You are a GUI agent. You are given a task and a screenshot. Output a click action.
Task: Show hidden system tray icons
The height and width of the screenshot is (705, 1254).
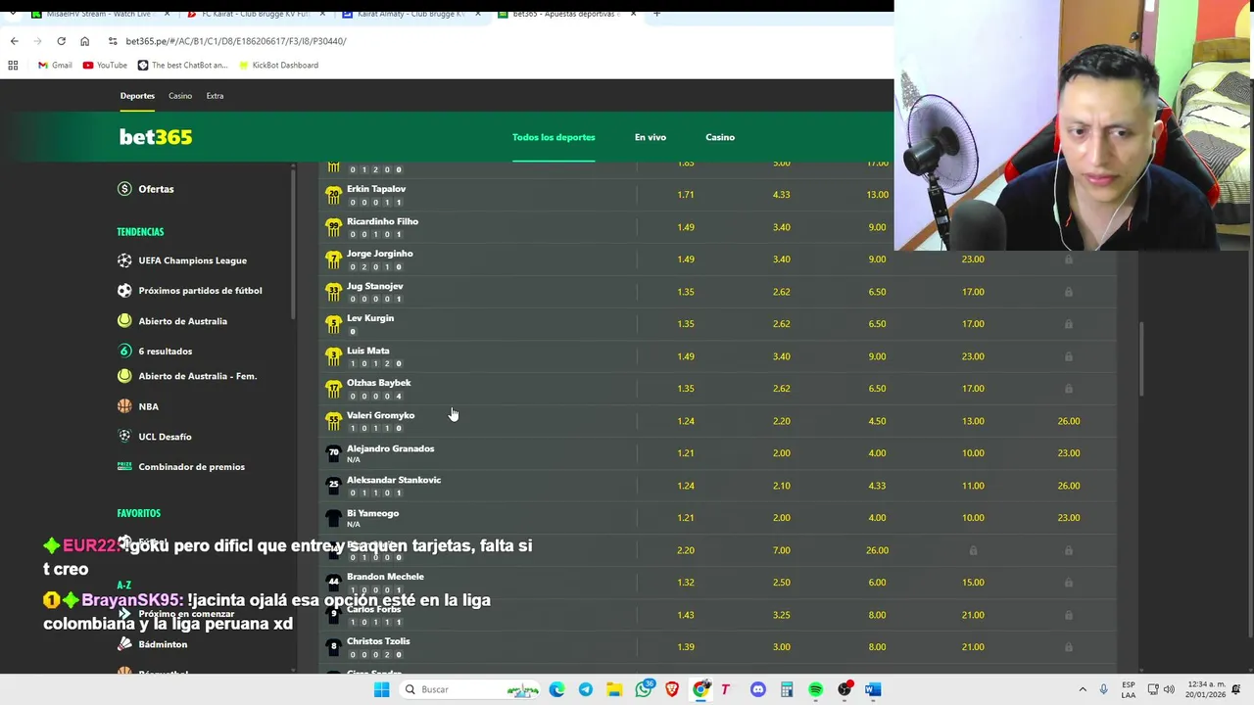pos(1083,689)
